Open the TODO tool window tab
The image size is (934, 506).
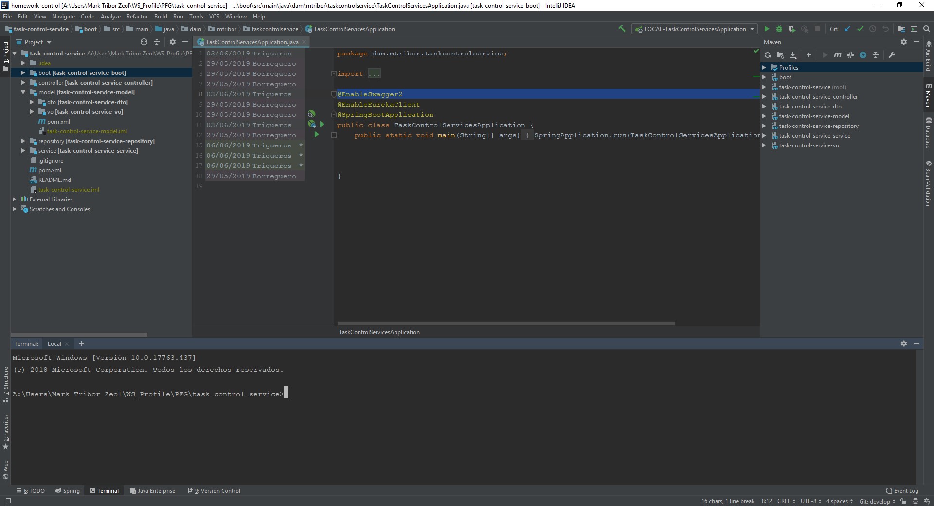click(x=30, y=491)
